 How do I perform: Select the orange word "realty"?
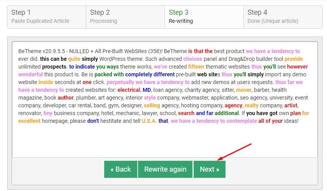click(x=252, y=106)
